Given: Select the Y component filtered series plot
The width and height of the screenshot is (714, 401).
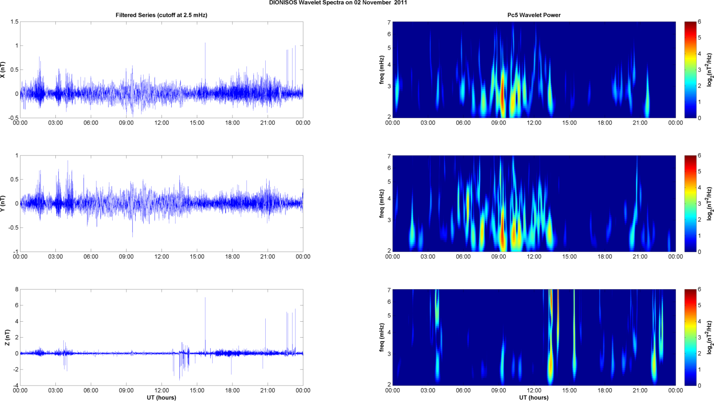Looking at the screenshot, I should (161, 204).
